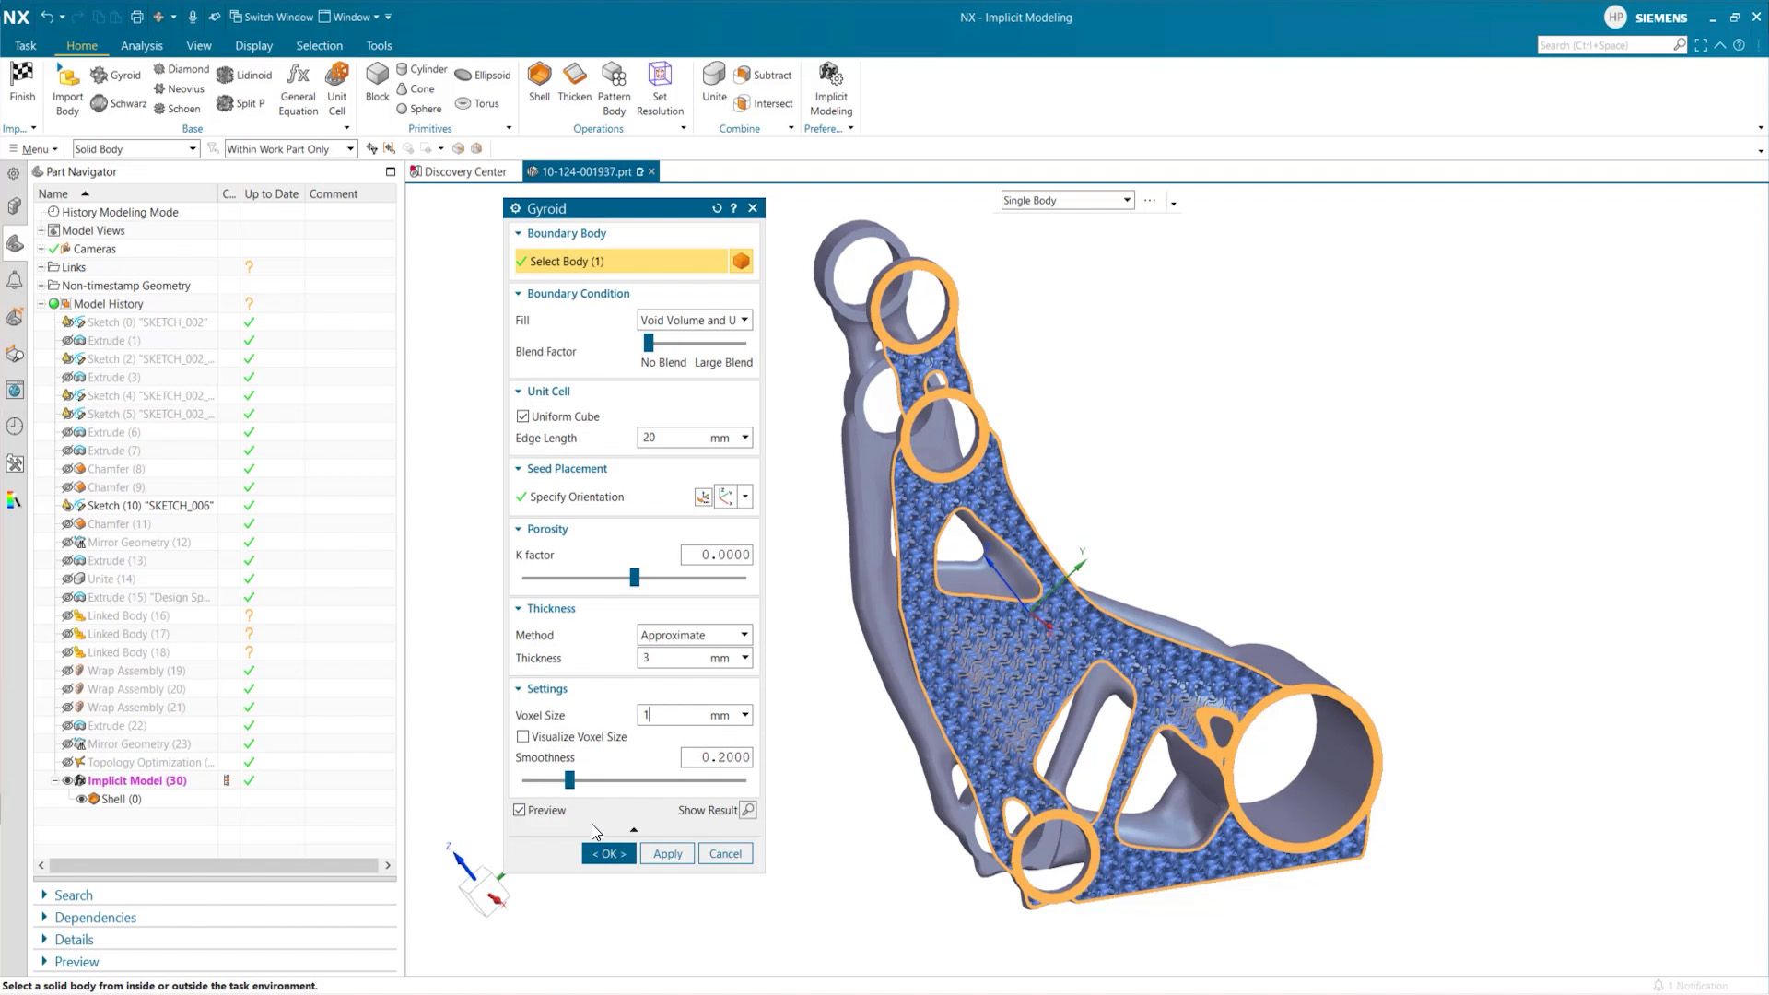The height and width of the screenshot is (995, 1769).
Task: Open the Solid Body filter dropdown
Action: click(135, 148)
